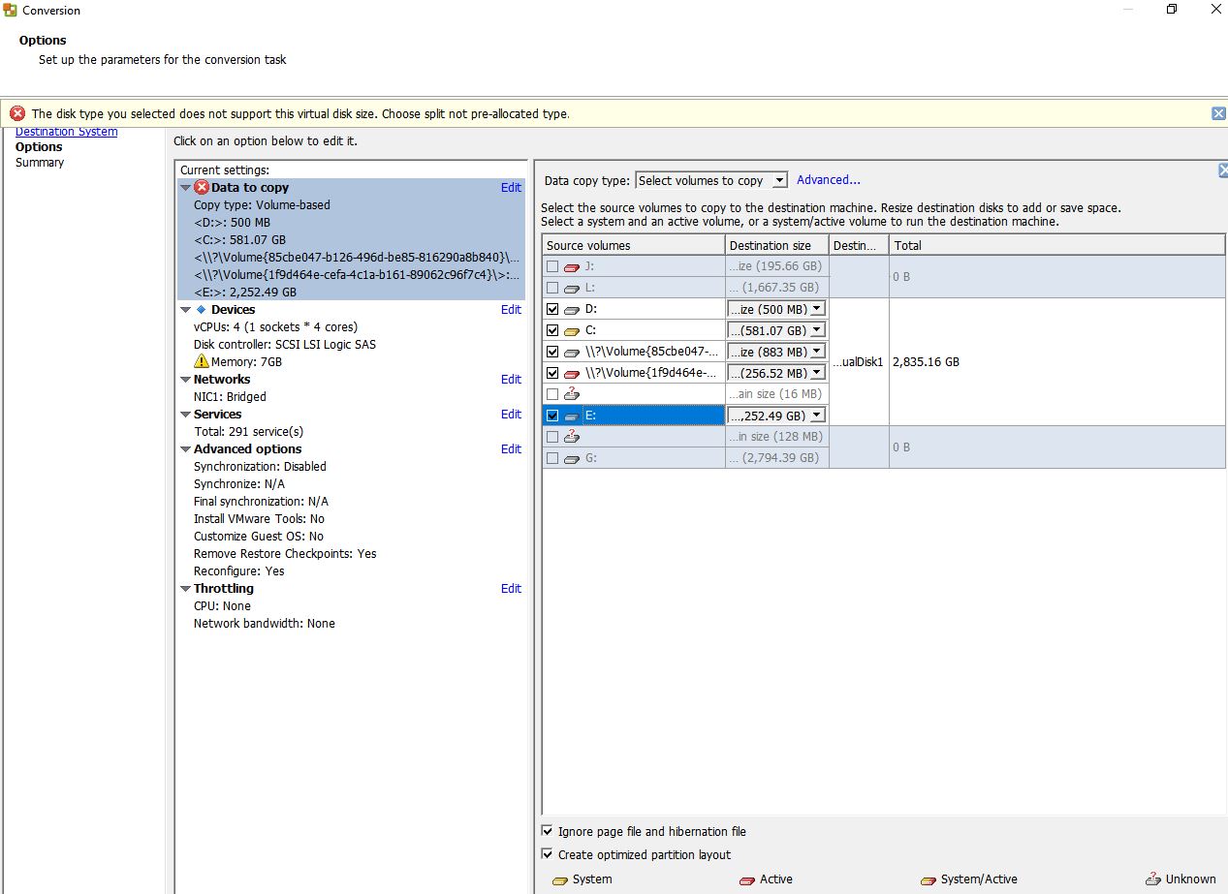The image size is (1228, 894).
Task: Click the G: volume drive icon
Action: click(x=572, y=458)
